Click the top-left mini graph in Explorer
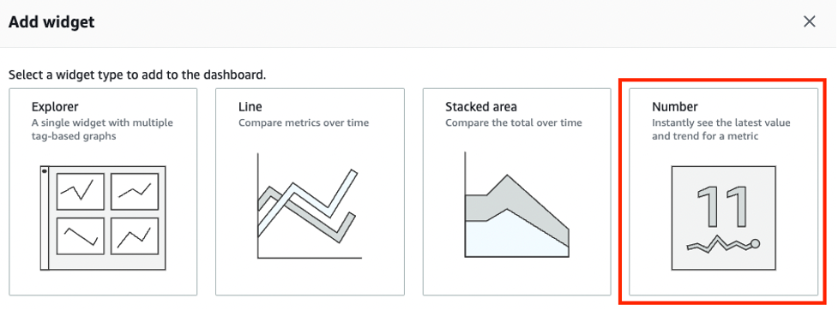 (x=80, y=191)
